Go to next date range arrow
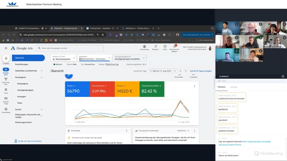Viewport: 287px width, 161px height. [185, 71]
